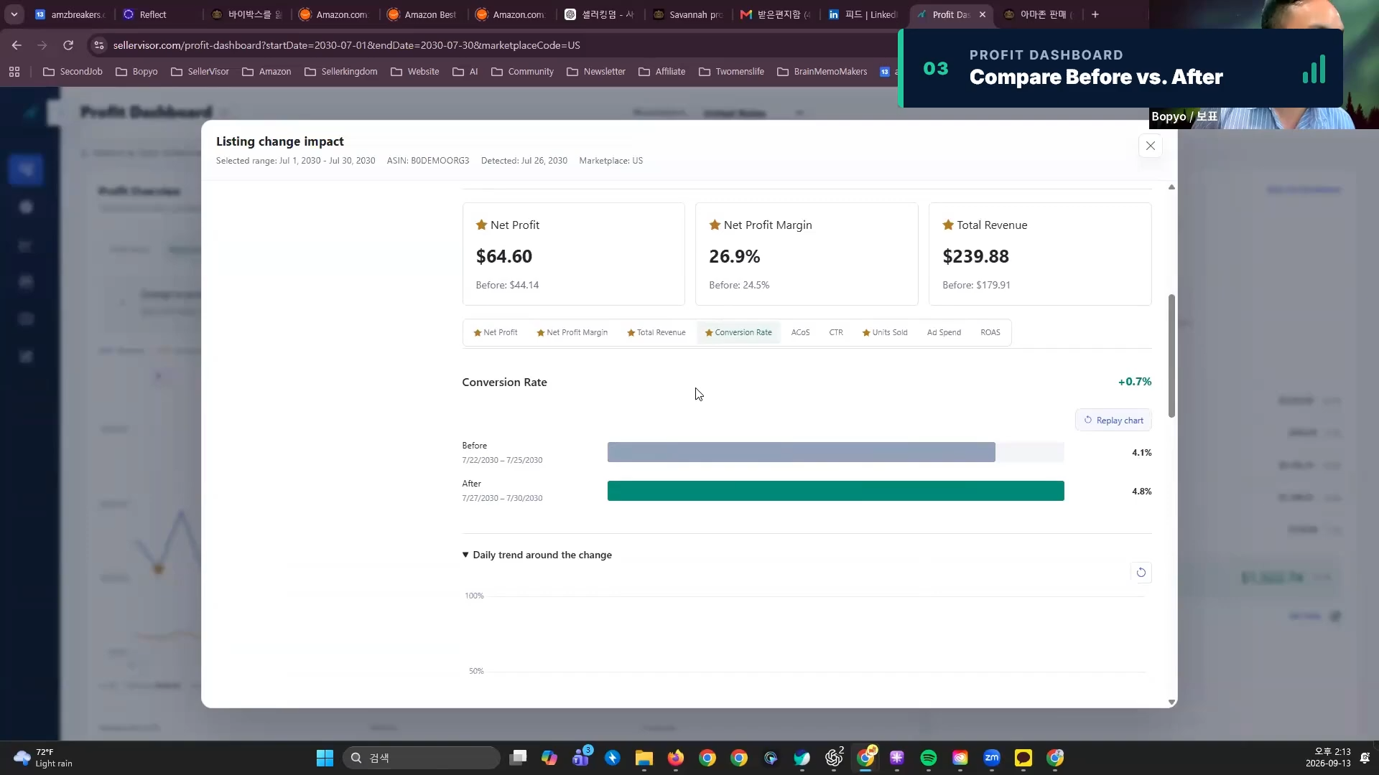Click the dialog scroll up arrow
Screen dimensions: 1379x775
point(1171,187)
